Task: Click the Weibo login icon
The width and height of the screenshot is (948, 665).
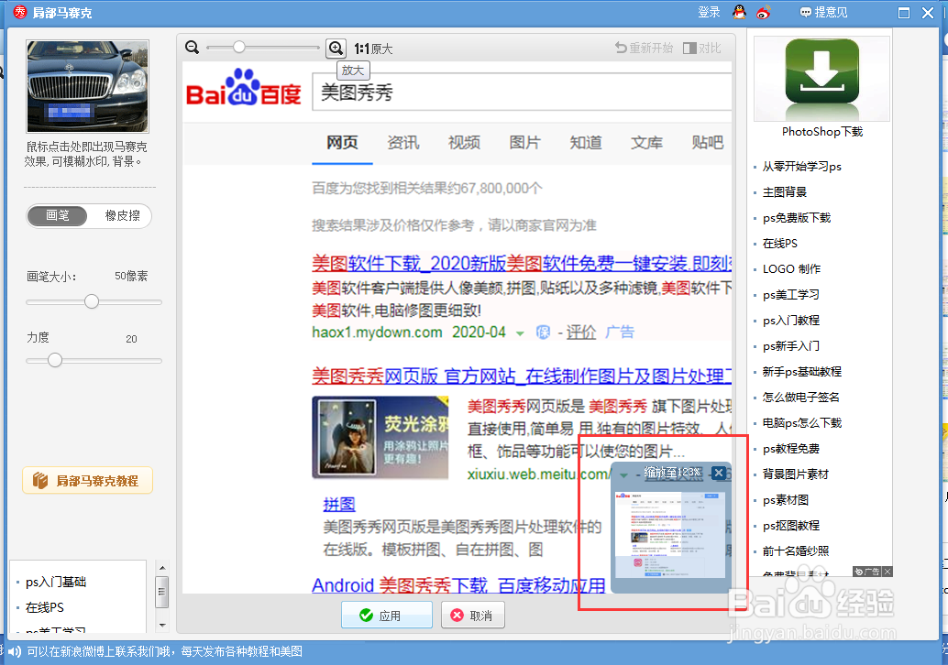Action: [764, 12]
